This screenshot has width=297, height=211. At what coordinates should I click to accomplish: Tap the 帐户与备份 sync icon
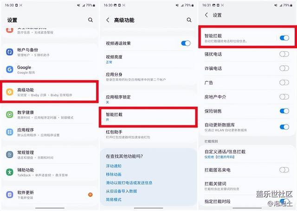[x=10, y=52]
